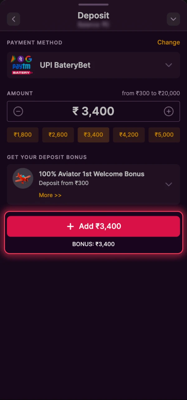Collapse the deposit sheet with the top-right chevron
Screen dimensions: 187x400
[173, 19]
